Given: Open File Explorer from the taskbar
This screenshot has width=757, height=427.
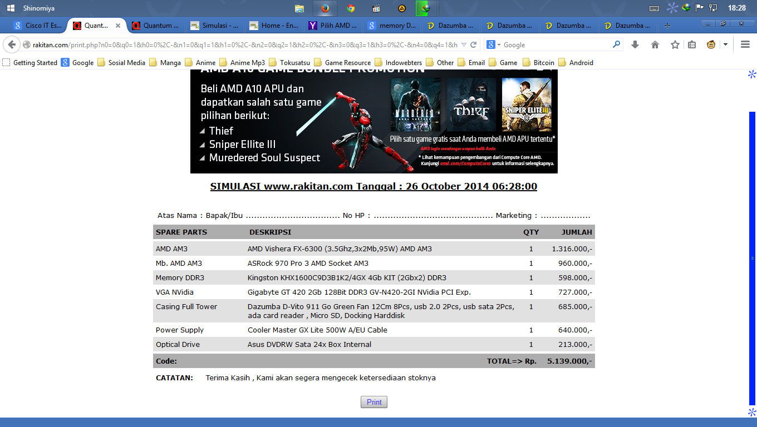Looking at the screenshot, I should 299,8.
